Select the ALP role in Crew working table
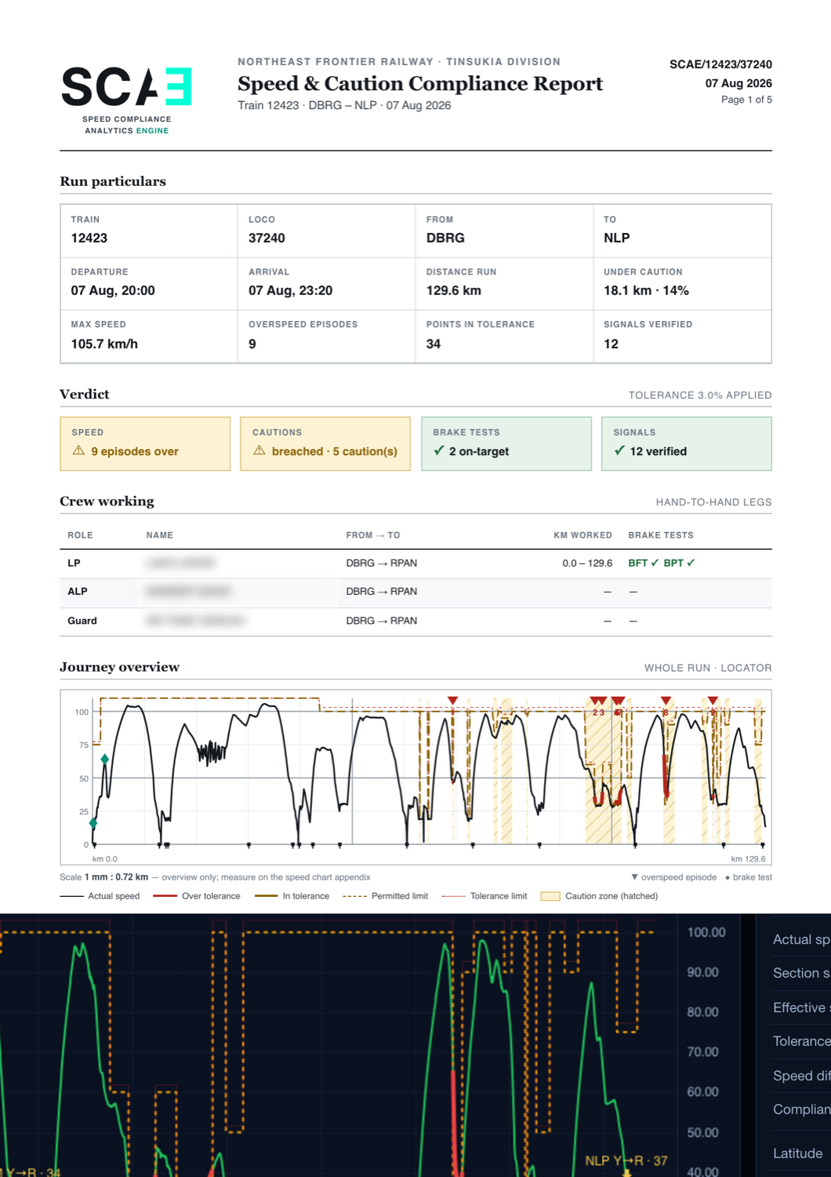This screenshot has height=1177, width=831. 78,592
